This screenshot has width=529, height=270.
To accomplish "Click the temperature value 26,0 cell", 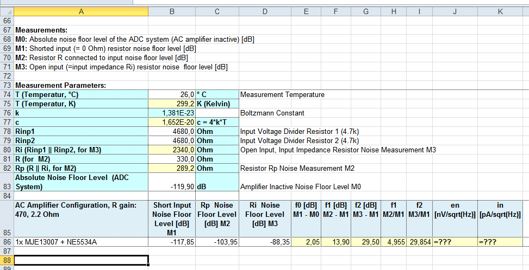I will [172, 94].
